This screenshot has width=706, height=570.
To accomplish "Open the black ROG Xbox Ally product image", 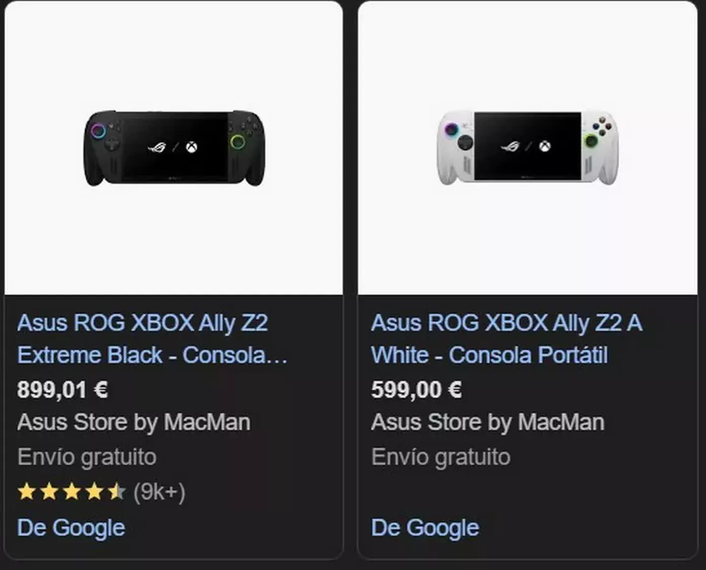I will 174,147.
